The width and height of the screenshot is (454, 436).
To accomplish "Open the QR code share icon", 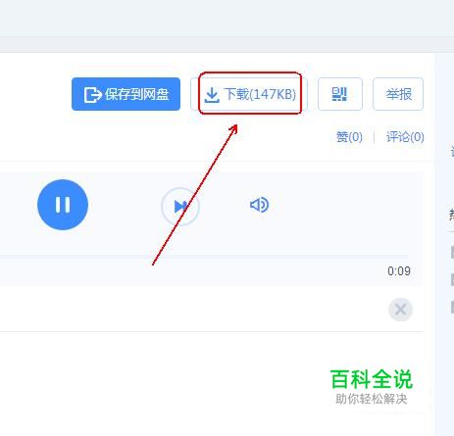I will (x=340, y=94).
